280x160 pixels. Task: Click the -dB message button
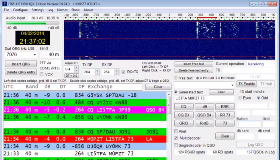pyautogui.click(x=204, y=107)
